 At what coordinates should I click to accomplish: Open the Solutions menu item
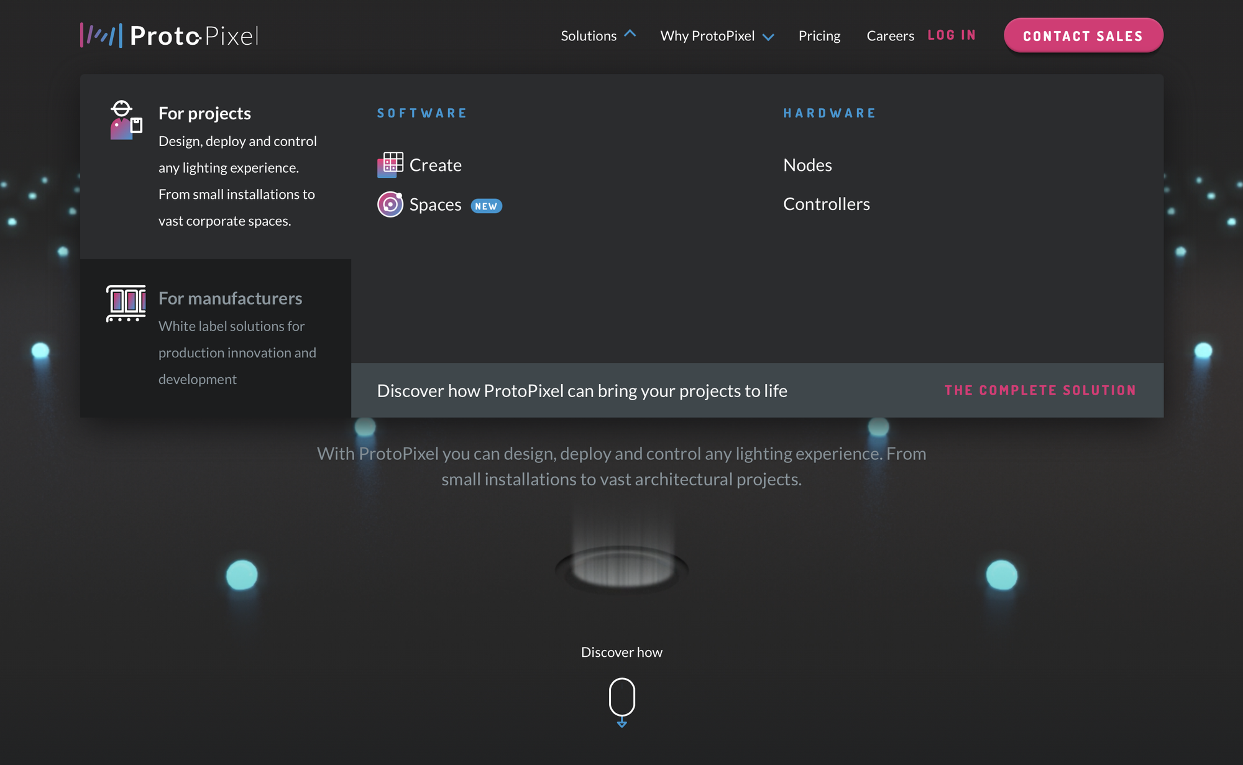(x=589, y=35)
